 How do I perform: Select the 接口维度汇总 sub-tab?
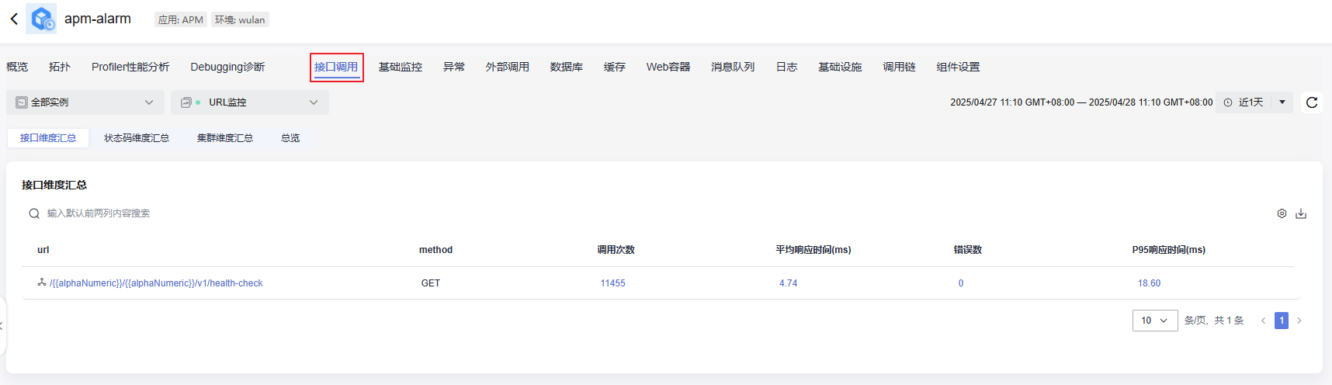[48, 138]
